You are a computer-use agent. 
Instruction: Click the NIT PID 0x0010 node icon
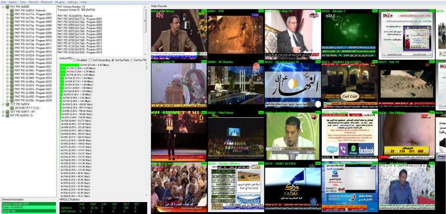8,115
